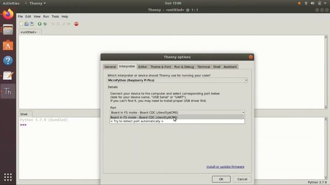This screenshot has height=185, width=330.
Task: Click the OK button
Action: pos(221,179)
